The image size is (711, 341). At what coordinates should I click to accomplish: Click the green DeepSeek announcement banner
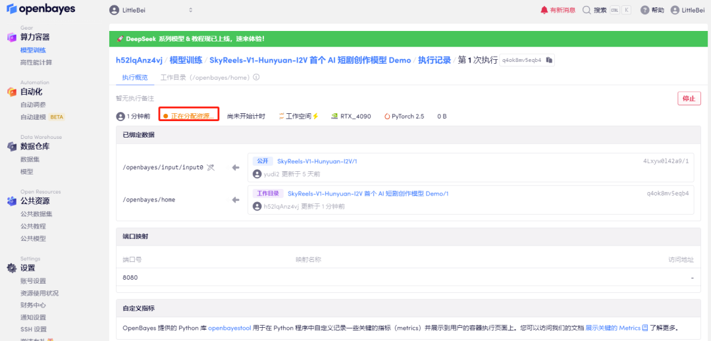click(408, 39)
